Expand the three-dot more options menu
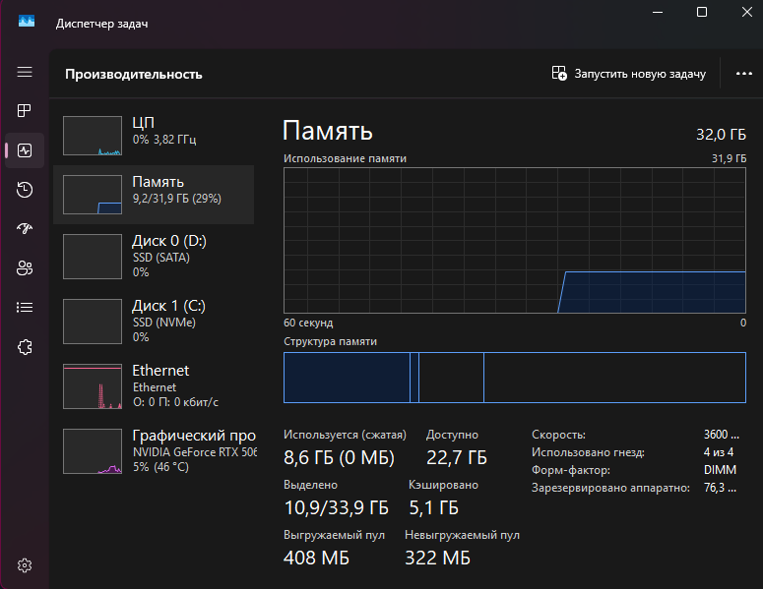 (x=742, y=74)
